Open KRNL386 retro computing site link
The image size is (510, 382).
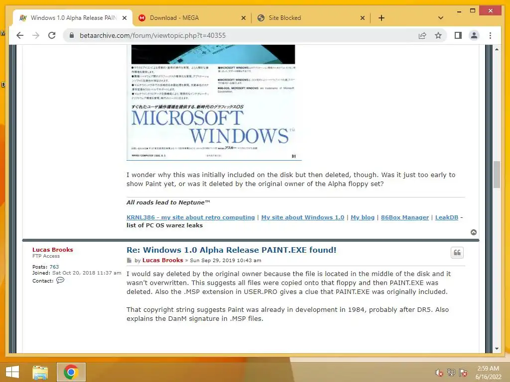191,217
